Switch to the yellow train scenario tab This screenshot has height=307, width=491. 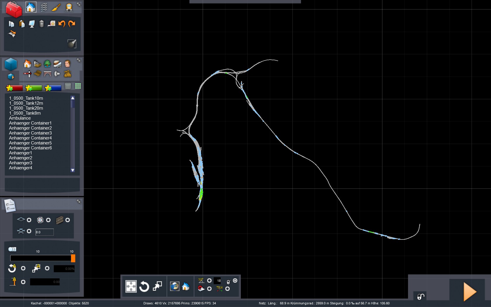69,7
